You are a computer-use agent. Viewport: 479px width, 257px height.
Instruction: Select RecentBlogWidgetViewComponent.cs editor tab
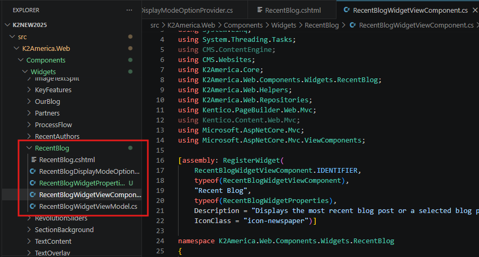click(x=410, y=10)
